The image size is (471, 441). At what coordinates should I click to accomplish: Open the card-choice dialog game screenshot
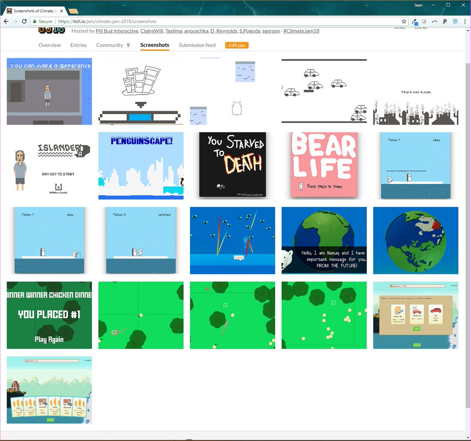coord(416,315)
